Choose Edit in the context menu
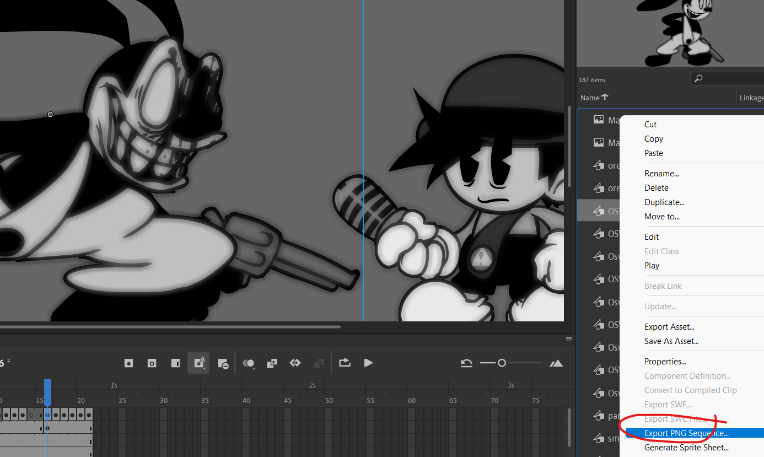 tap(652, 236)
